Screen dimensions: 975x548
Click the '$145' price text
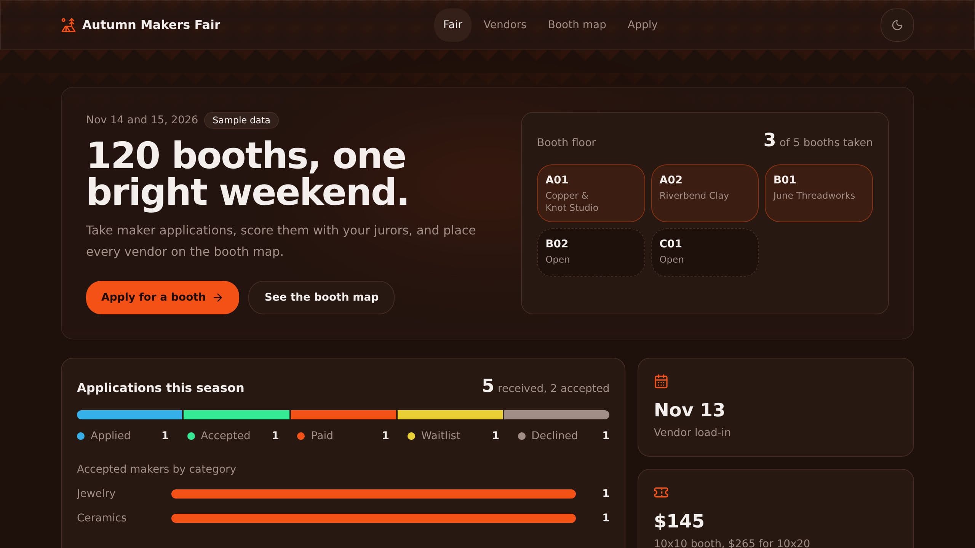point(679,521)
